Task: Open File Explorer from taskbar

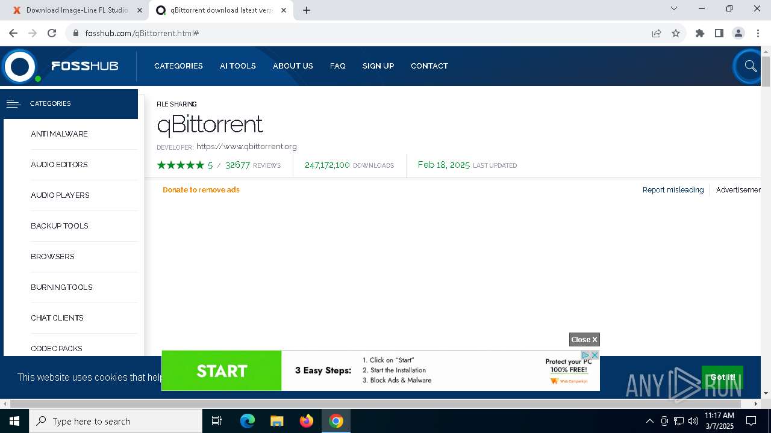Action: [276, 421]
